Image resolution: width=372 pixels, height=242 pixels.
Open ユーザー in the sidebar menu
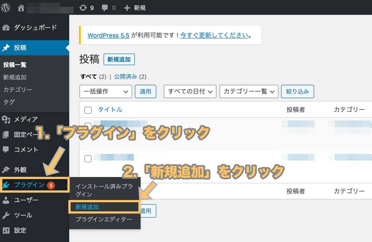(26, 200)
